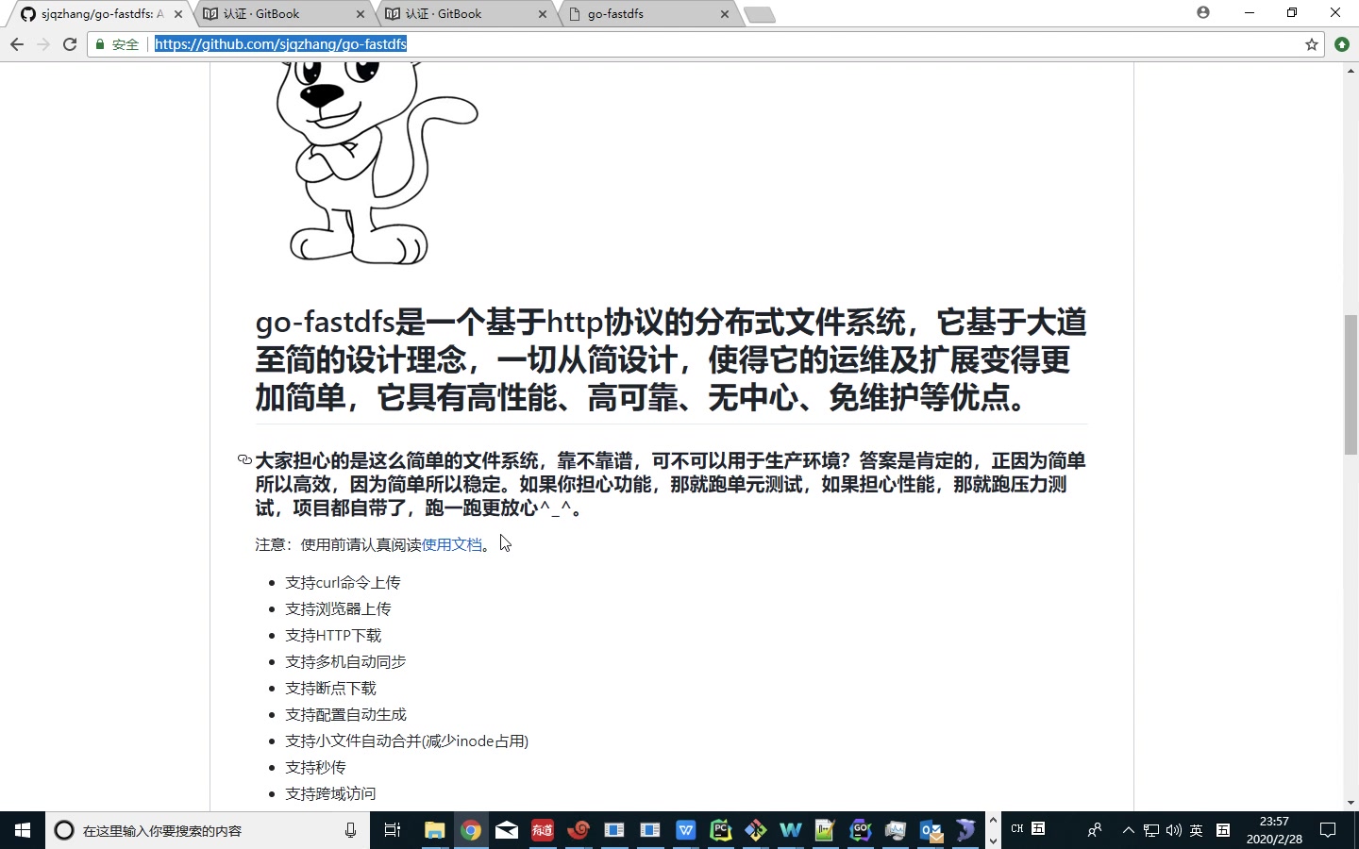
Task: Click the list item 支持断点下载
Action: (x=330, y=689)
